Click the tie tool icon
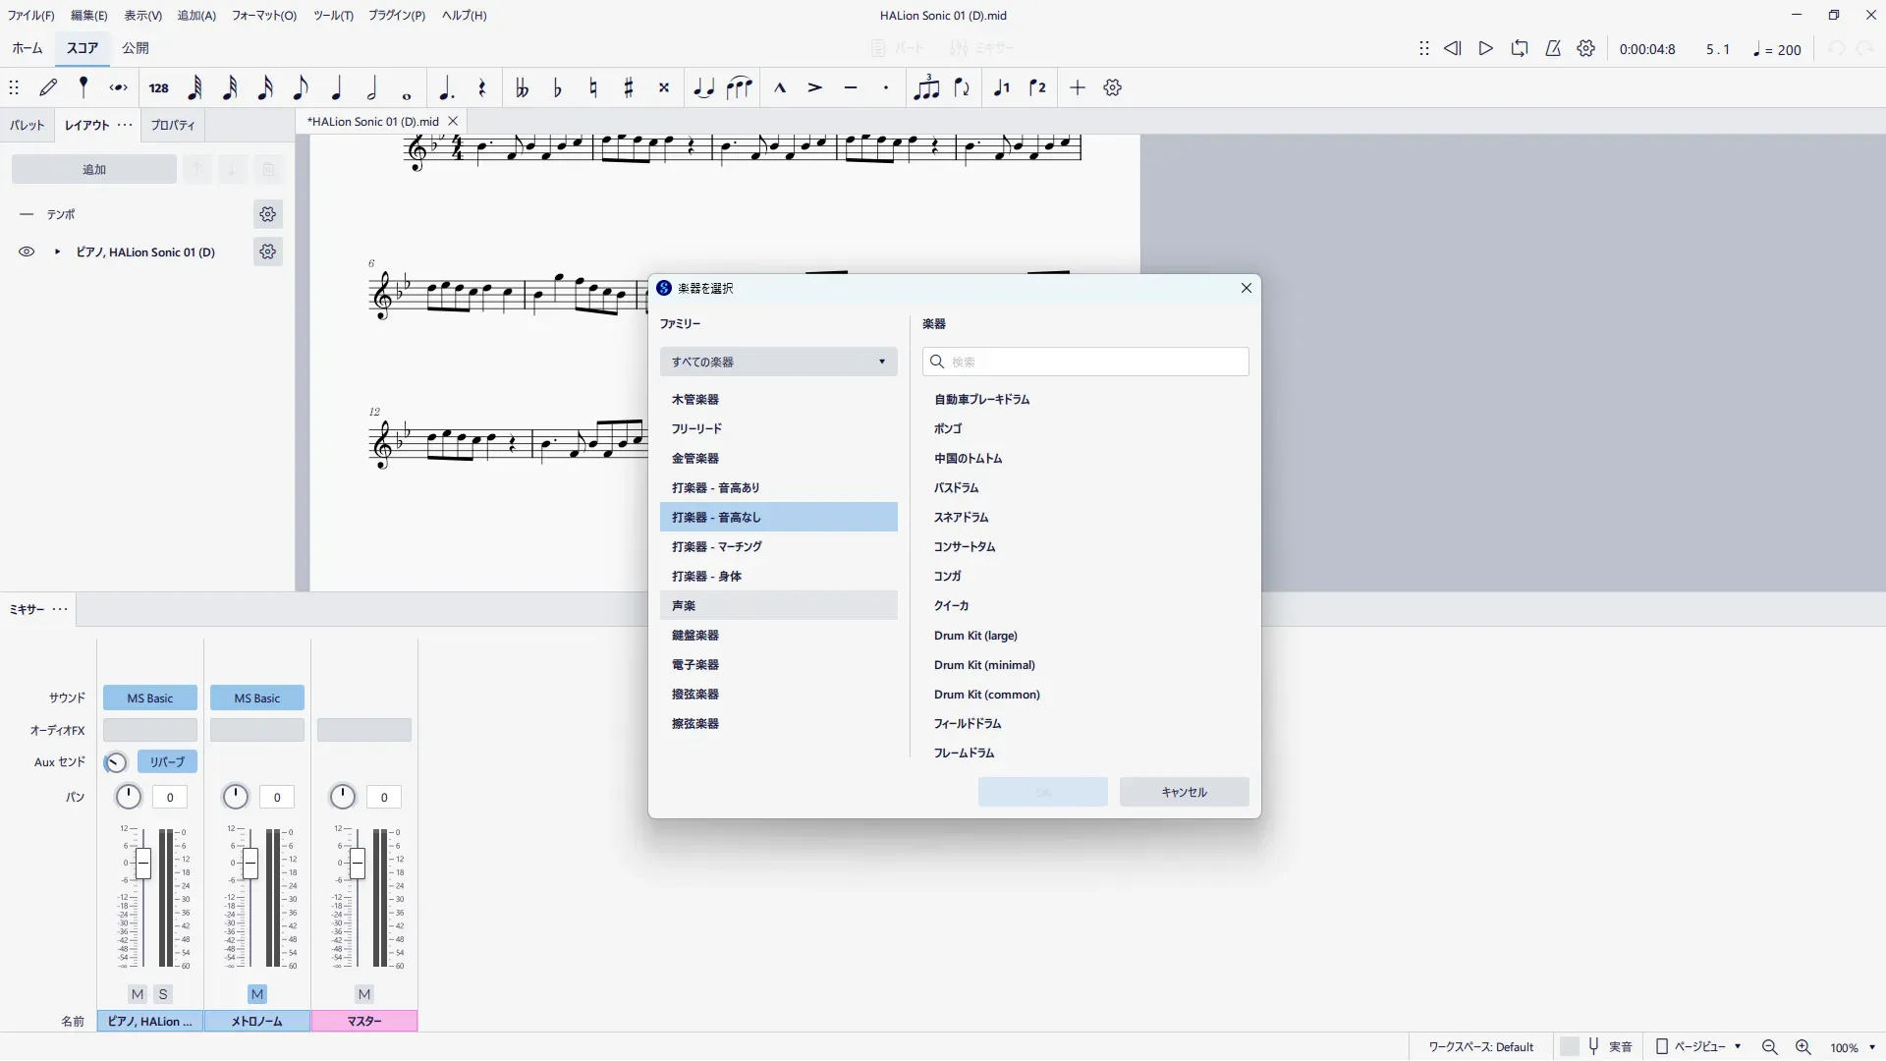Viewport: 1886px width, 1061px height. pos(703,88)
